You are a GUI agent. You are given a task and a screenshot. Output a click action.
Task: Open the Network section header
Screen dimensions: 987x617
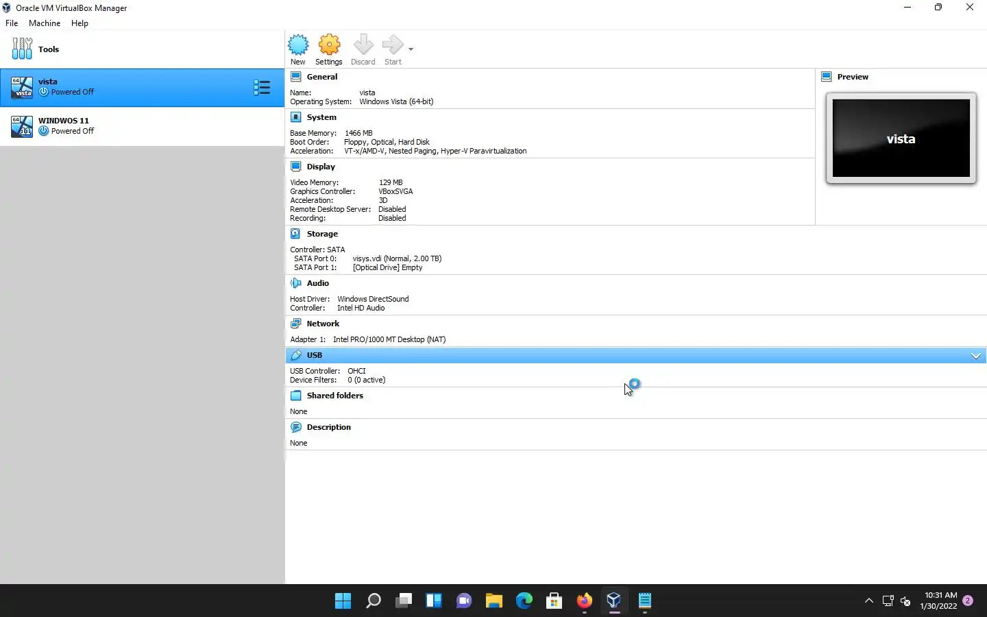[x=323, y=324]
